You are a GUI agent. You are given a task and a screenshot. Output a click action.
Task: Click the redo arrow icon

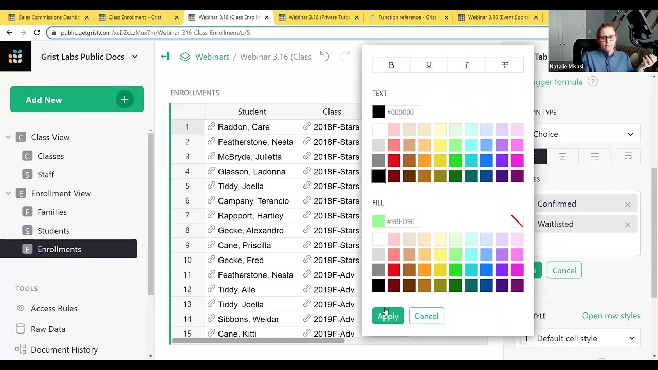(x=345, y=57)
